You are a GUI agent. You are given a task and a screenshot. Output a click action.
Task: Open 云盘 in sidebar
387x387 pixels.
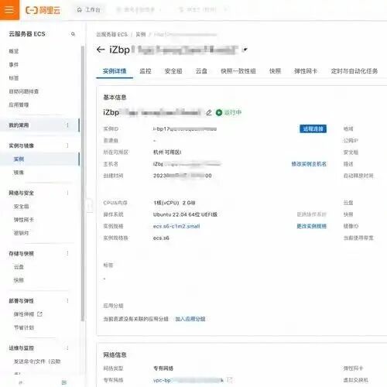pyautogui.click(x=19, y=267)
